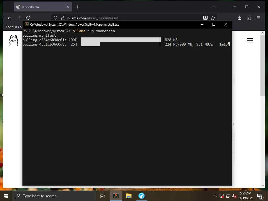The height and width of the screenshot is (201, 268).
Task: Click the 25% download progress bar
Action: [121, 44]
